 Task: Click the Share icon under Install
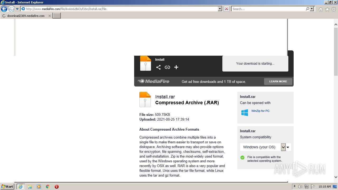click(158, 67)
